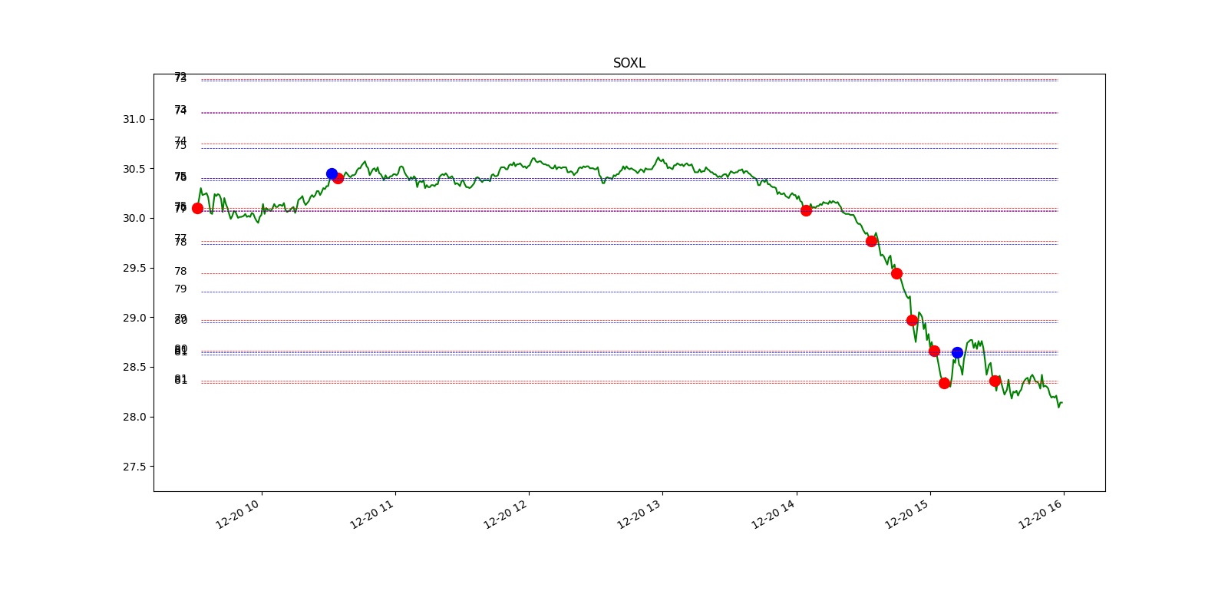This screenshot has width=1228, height=614.
Task: Click the 28.5 y-axis tick label
Action: point(134,367)
